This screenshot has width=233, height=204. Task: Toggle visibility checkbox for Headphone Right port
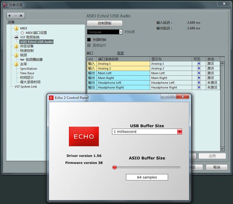[199, 87]
